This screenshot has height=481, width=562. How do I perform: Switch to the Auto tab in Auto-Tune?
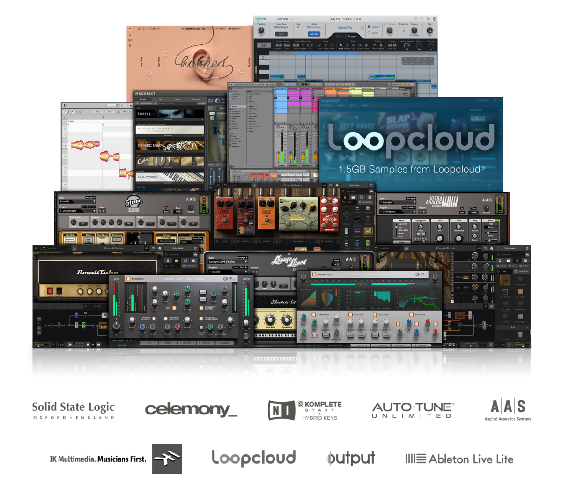[340, 36]
